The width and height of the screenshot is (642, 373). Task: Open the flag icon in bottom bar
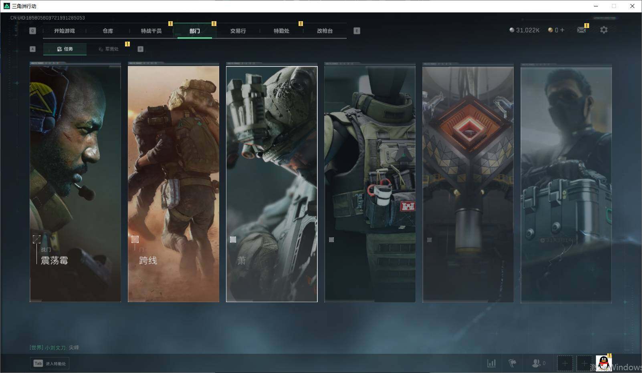[512, 363]
